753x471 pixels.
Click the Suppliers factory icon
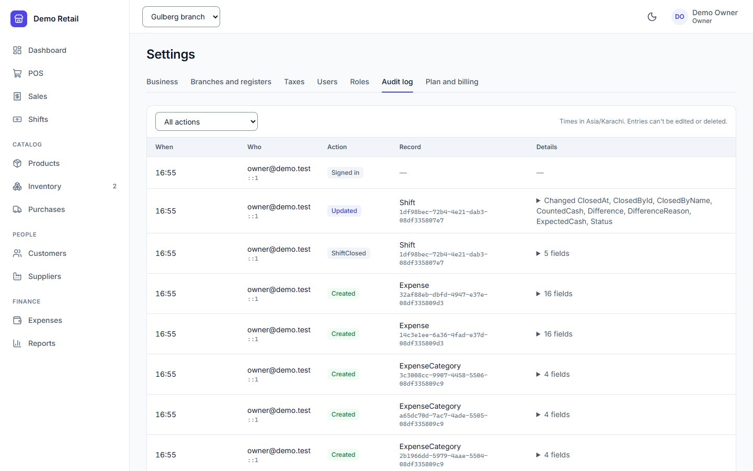click(x=17, y=276)
